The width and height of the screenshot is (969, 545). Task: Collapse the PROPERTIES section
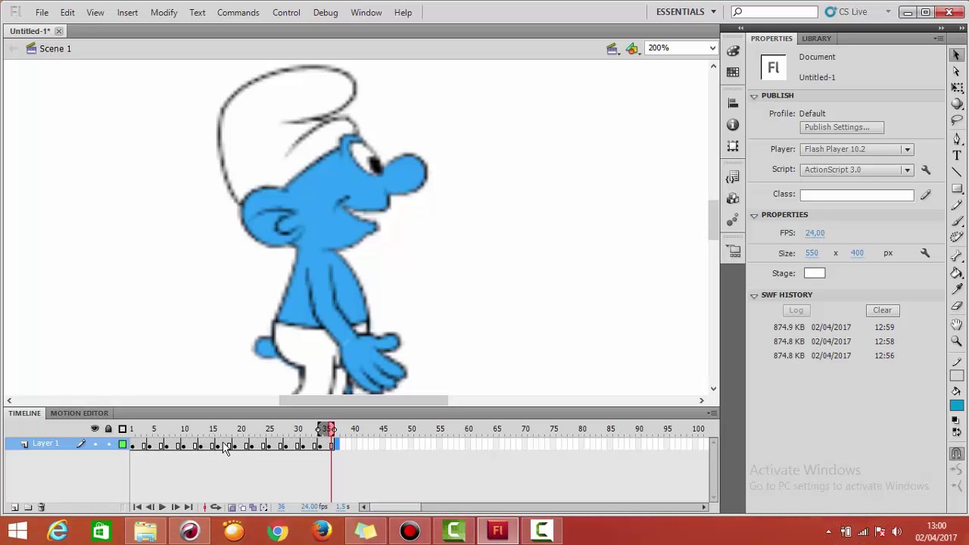click(754, 216)
